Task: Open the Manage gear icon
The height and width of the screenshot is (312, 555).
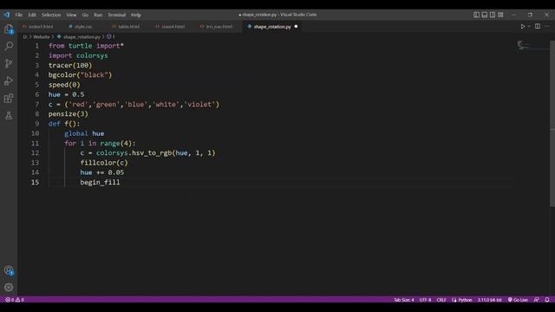Action: click(9, 287)
